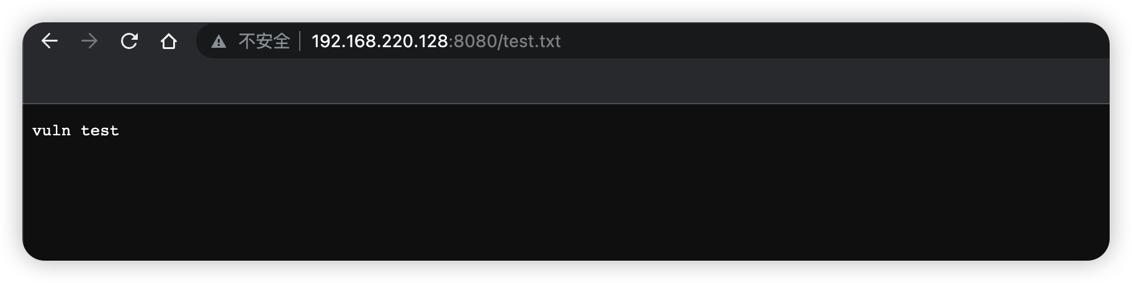Click the empty bookmarks strip under the address bar
This screenshot has width=1132, height=283.
click(x=565, y=82)
